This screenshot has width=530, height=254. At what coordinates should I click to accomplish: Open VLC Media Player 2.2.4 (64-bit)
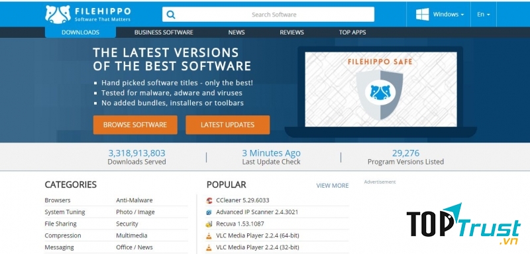pyautogui.click(x=258, y=235)
